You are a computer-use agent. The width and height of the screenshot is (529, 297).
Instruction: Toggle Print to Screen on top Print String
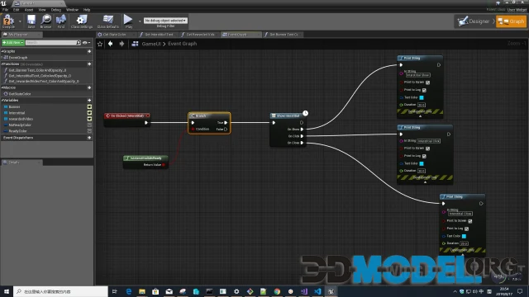pos(427,82)
